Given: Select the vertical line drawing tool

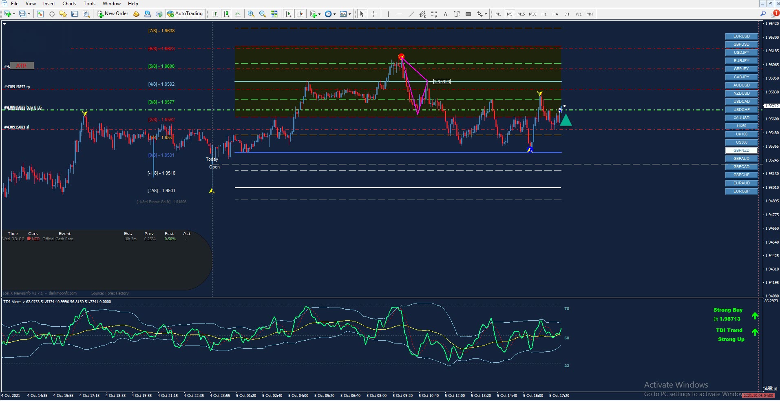Looking at the screenshot, I should [x=388, y=14].
